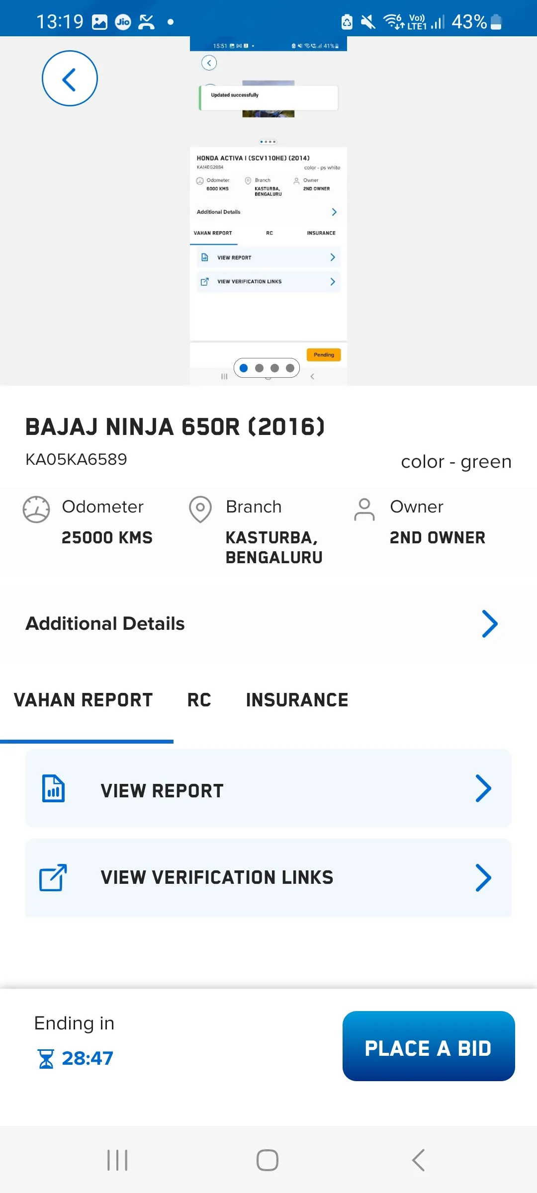Tap the hourglass countdown icon
Viewport: 537px width, 1193px height.
46,1059
